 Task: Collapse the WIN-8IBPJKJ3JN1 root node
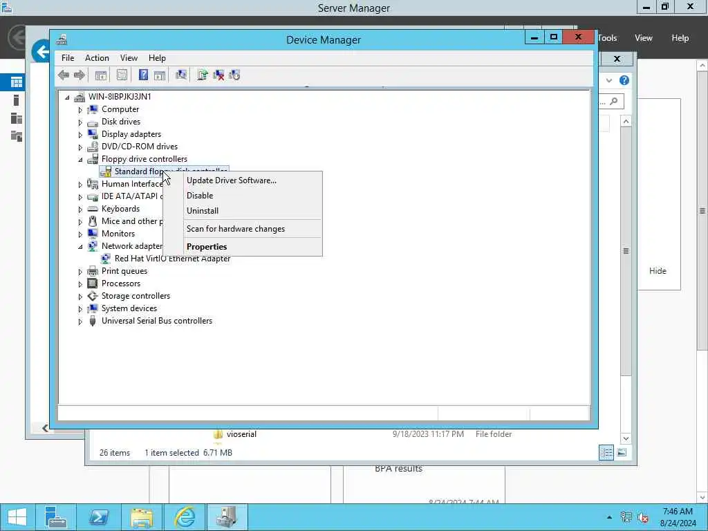coord(67,97)
